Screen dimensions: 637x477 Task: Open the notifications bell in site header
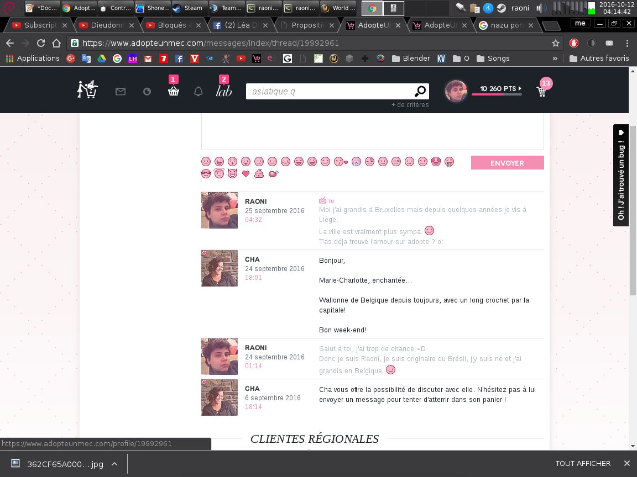pyautogui.click(x=199, y=91)
